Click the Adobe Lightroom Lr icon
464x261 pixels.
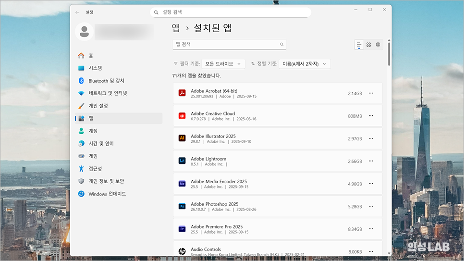pos(182,161)
